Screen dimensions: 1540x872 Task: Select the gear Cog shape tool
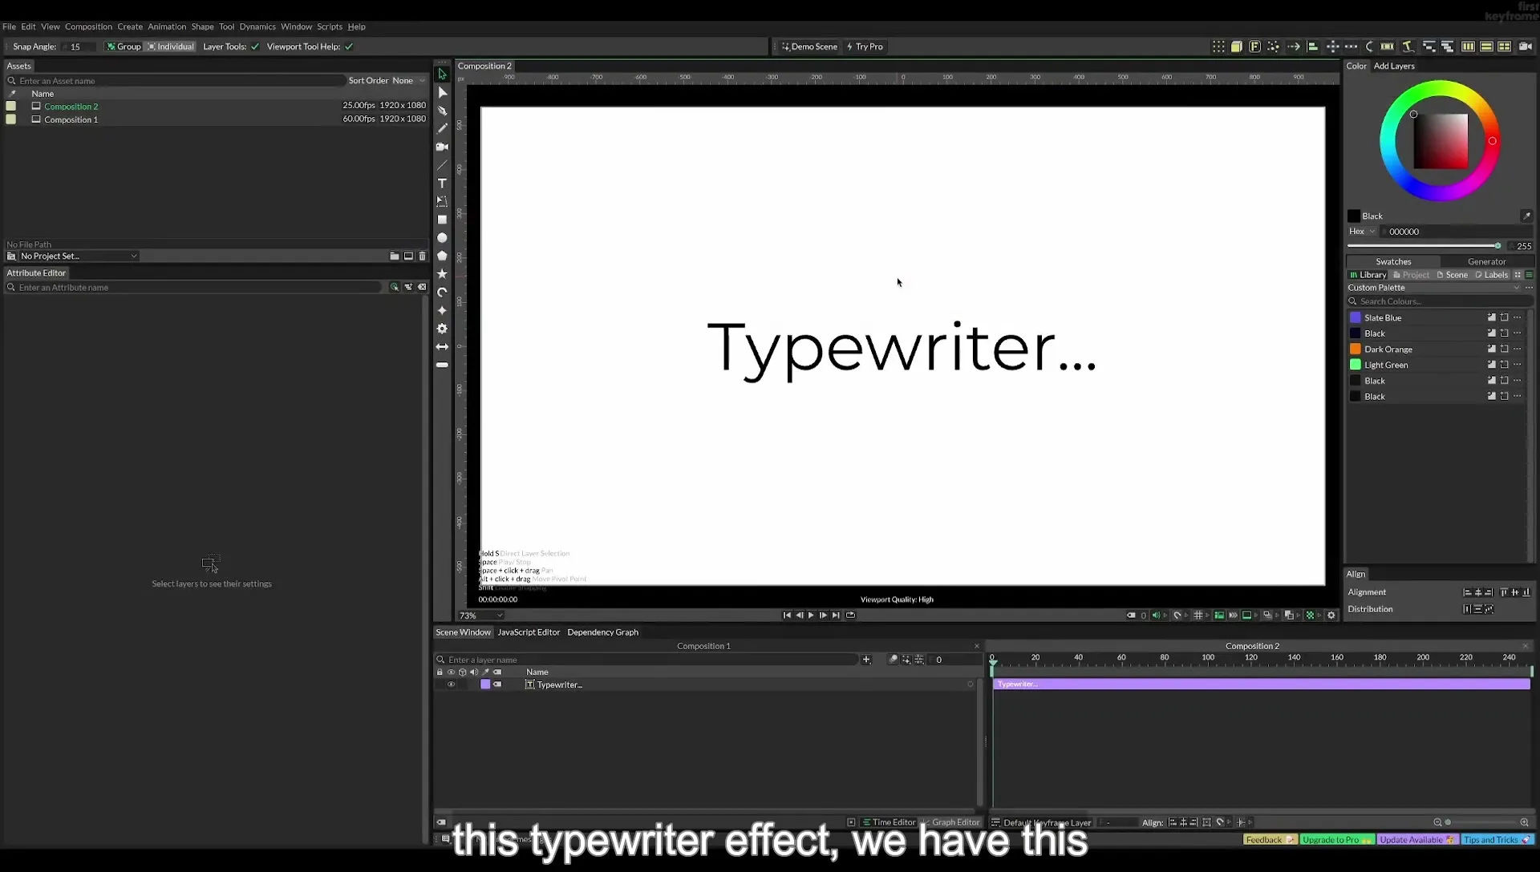(442, 329)
